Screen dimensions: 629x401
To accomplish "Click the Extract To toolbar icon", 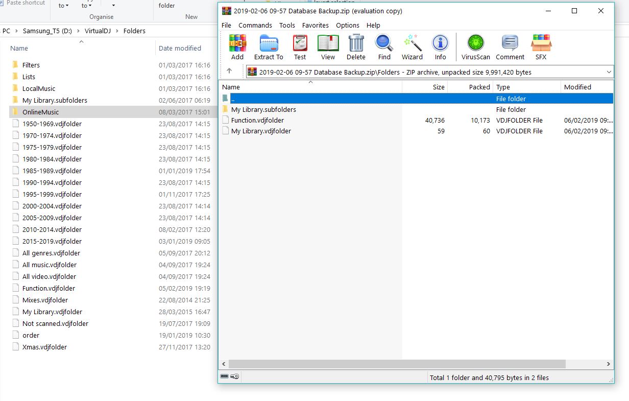I will pyautogui.click(x=269, y=47).
